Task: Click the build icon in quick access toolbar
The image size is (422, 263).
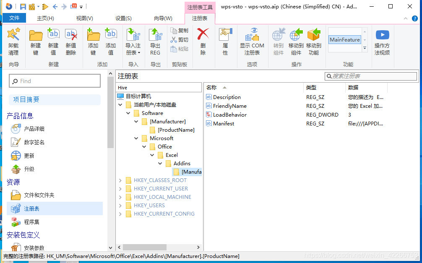Action: tap(32, 6)
